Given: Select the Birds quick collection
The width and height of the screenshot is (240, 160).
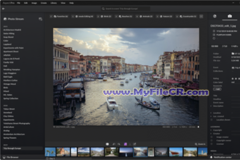Looking at the screenshot, I should 104,16.
